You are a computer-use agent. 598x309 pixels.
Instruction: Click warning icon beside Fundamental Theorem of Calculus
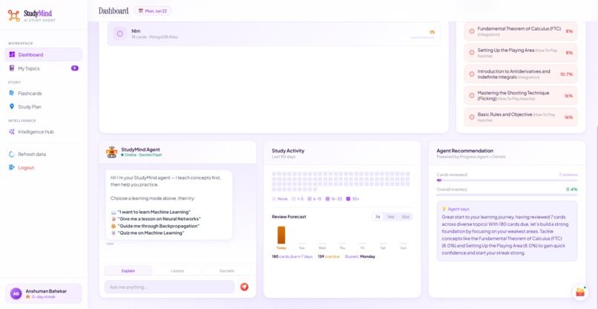coord(471,31)
